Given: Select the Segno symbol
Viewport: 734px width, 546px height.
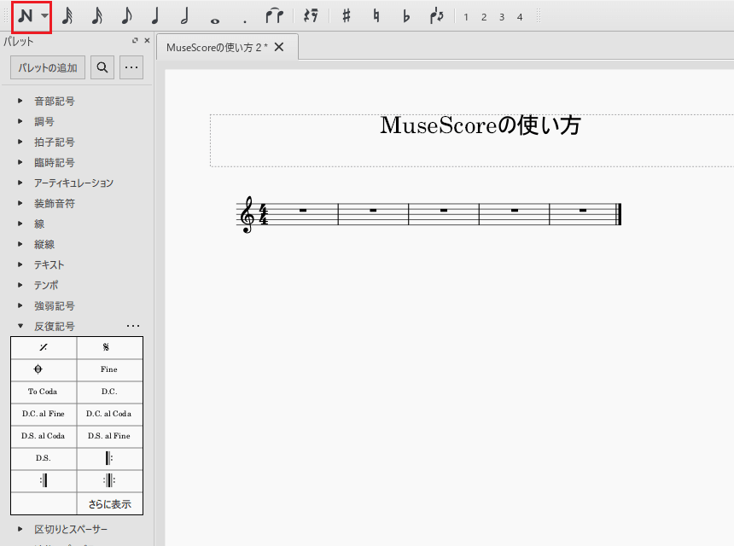Looking at the screenshot, I should (x=109, y=347).
